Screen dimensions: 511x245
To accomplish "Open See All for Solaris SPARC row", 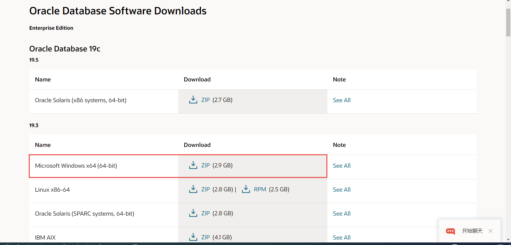I will (342, 214).
